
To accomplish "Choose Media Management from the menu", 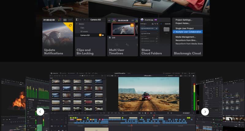I will [x=185, y=37].
